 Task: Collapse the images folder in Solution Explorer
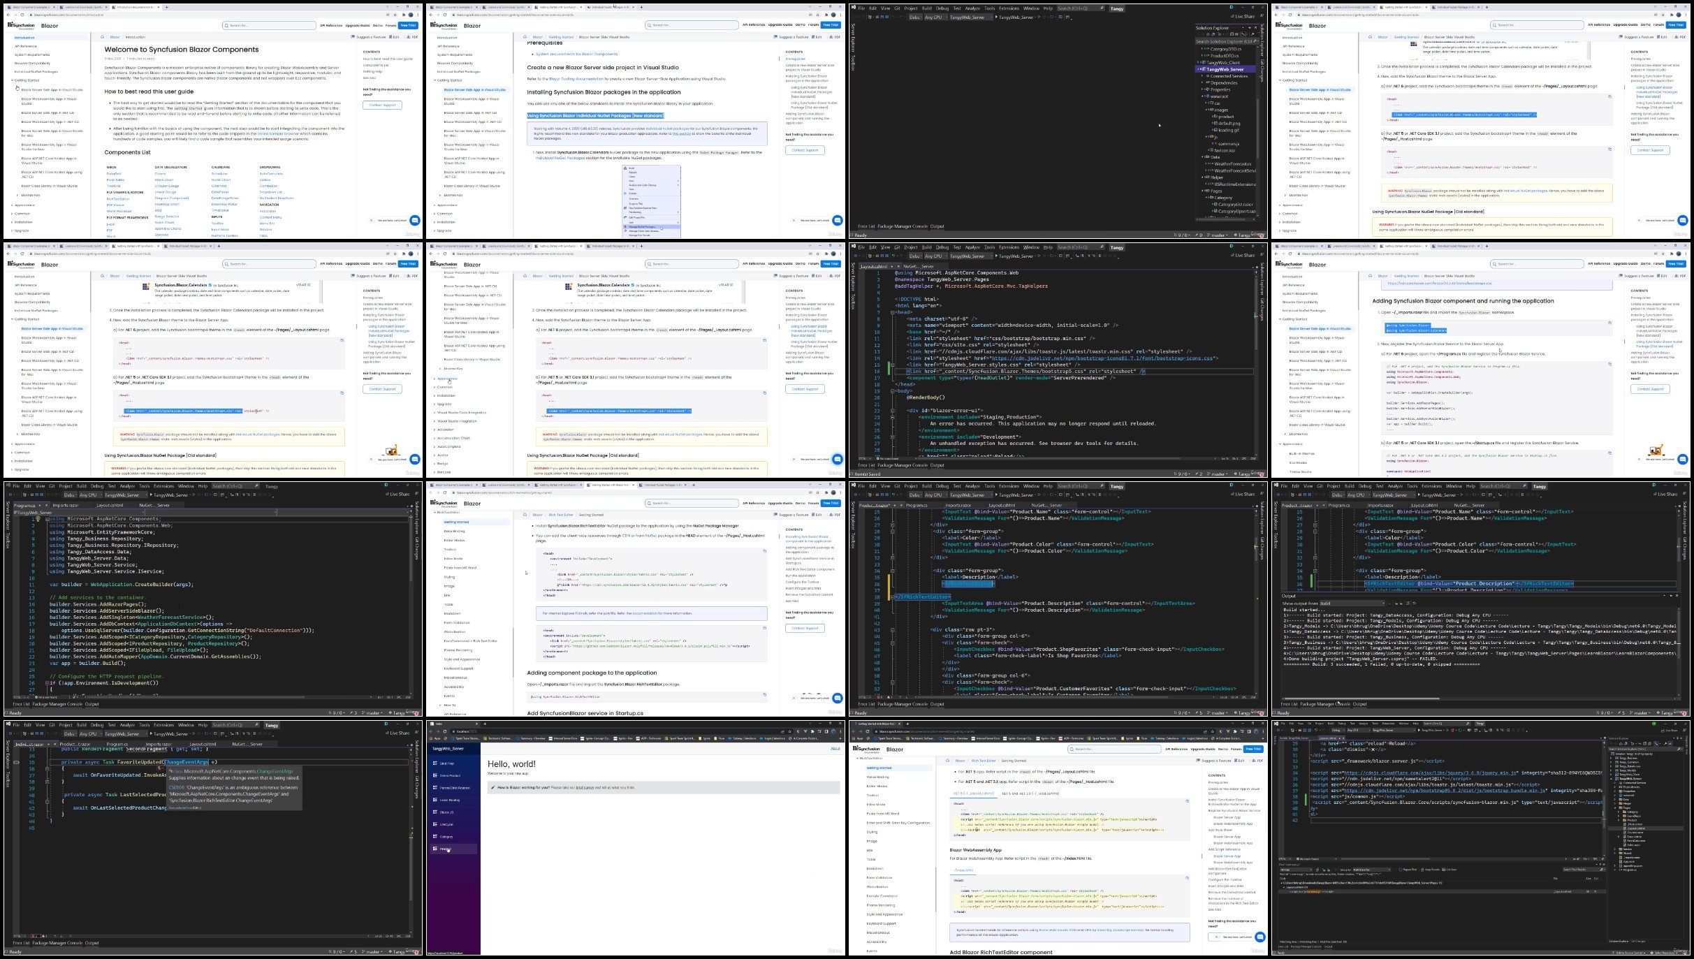(x=1206, y=110)
